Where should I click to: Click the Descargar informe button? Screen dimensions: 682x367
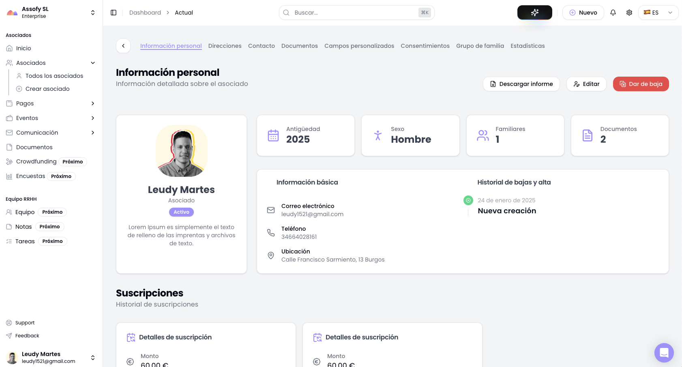click(521, 84)
